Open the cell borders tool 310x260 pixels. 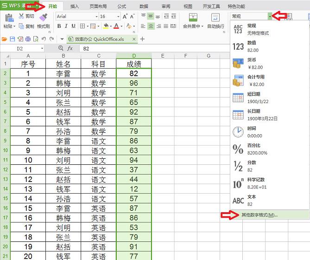82,26
